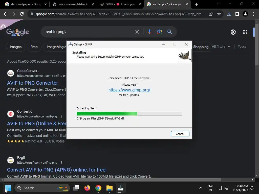
Task: Open Task View on the taskbar
Action: pyautogui.click(x=76, y=188)
